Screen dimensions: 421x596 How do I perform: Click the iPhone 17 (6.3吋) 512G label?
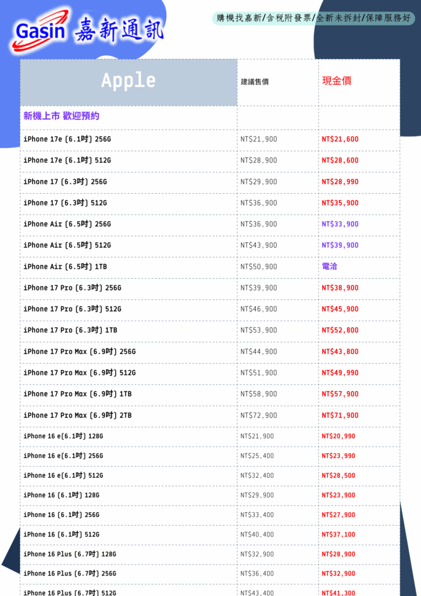coord(65,203)
